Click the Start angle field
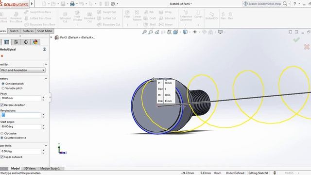 [x=20, y=126]
